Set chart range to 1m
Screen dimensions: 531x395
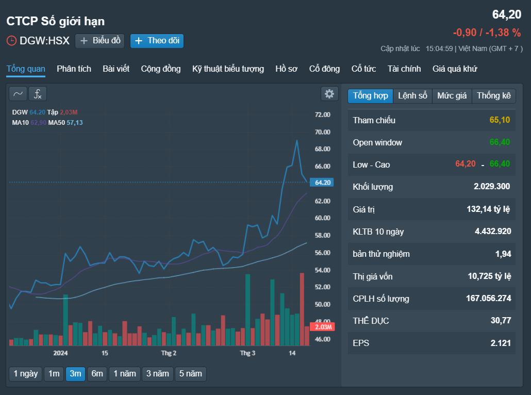[54, 374]
